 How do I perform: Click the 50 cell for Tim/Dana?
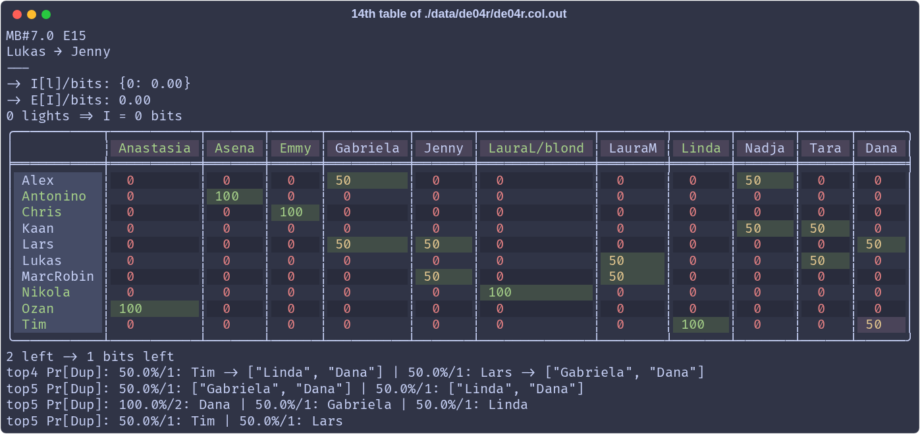[x=881, y=324]
